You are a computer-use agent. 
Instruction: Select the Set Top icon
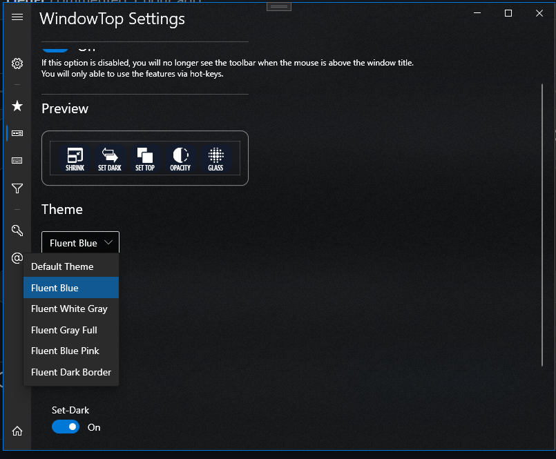[145, 158]
